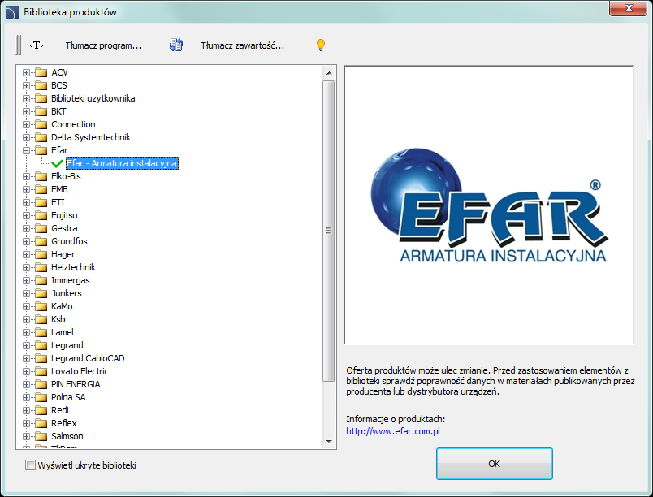Click the Redi folder icon

coord(41,410)
